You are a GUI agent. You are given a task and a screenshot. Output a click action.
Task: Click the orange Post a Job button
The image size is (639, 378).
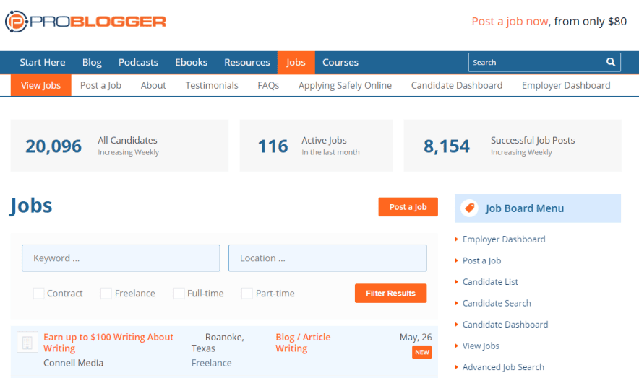pos(408,207)
